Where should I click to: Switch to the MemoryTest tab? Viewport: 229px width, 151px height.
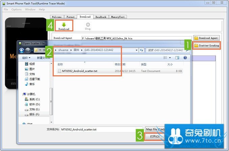pos(118,17)
